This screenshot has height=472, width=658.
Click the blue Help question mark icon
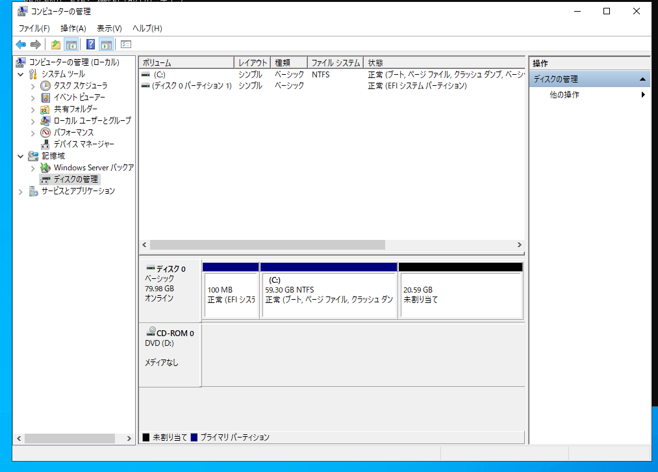pos(90,44)
